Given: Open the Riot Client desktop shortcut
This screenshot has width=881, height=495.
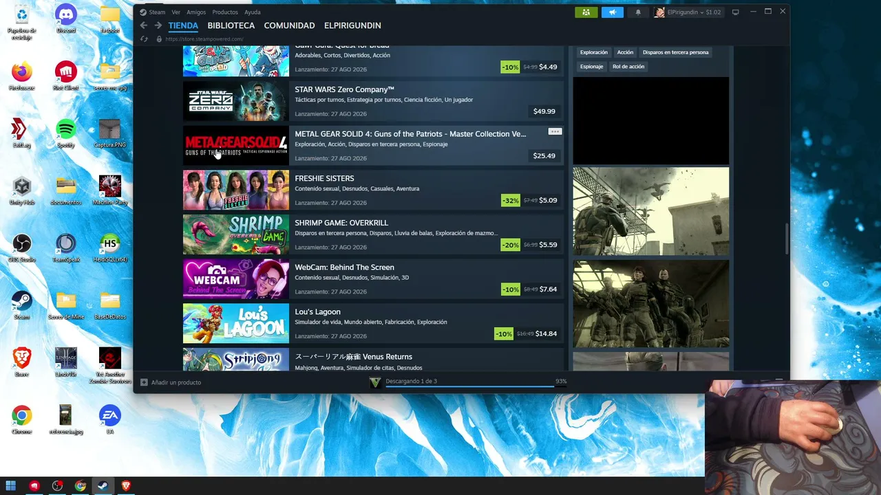Looking at the screenshot, I should coord(66,76).
